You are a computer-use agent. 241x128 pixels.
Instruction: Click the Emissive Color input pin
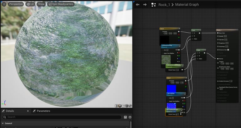tap(218, 50)
